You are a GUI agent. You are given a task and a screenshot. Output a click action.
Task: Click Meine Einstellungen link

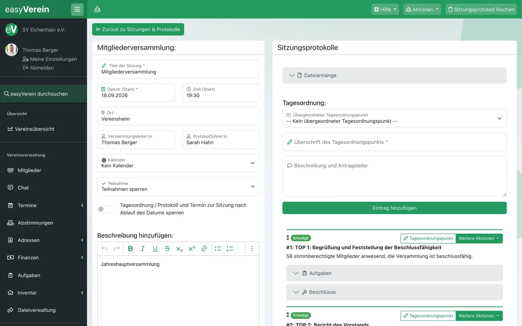point(50,59)
